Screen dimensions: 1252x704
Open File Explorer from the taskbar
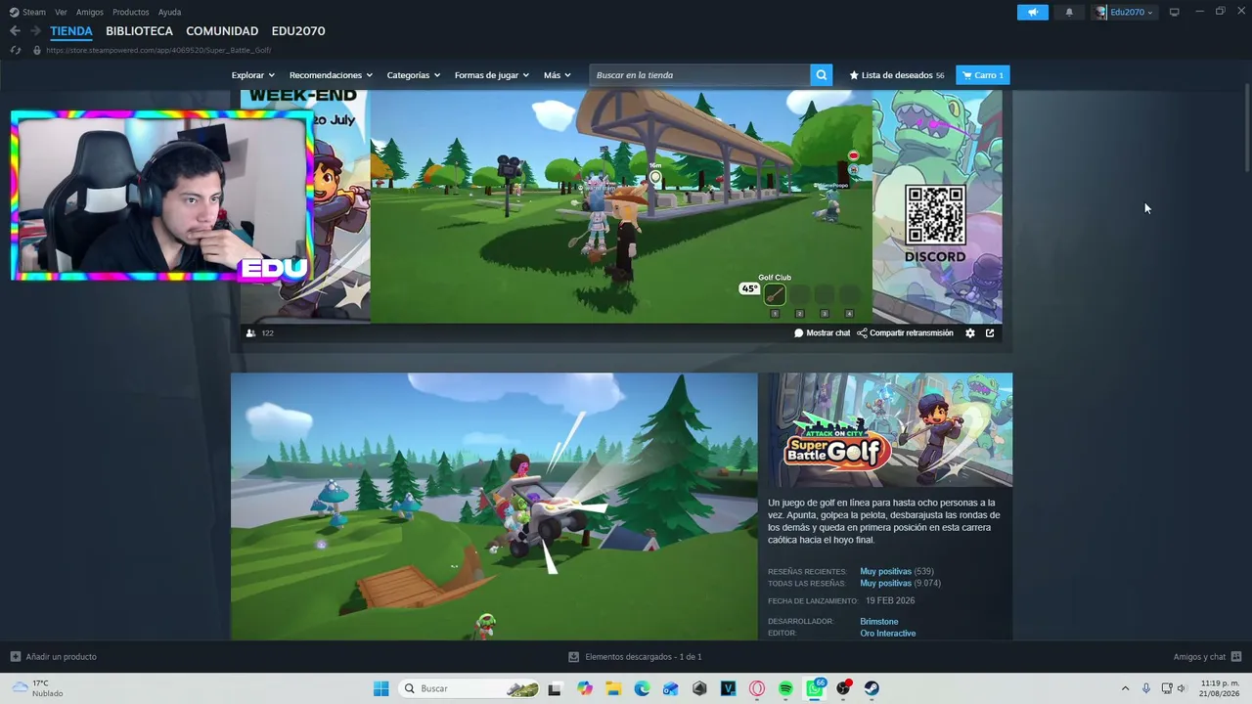613,688
